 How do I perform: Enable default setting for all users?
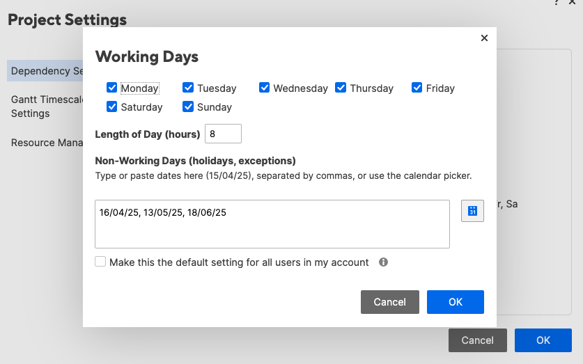point(100,262)
